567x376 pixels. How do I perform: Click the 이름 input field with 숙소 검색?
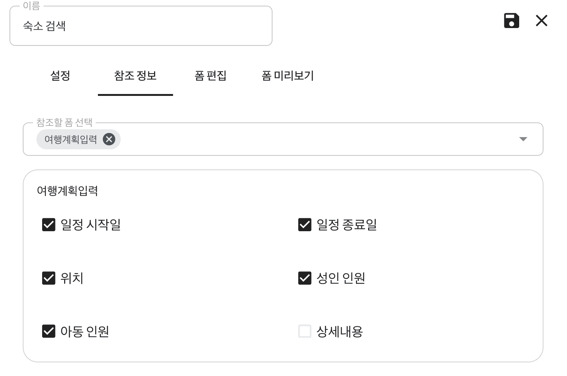tap(140, 26)
